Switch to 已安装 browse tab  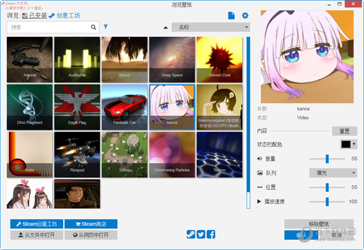click(35, 16)
